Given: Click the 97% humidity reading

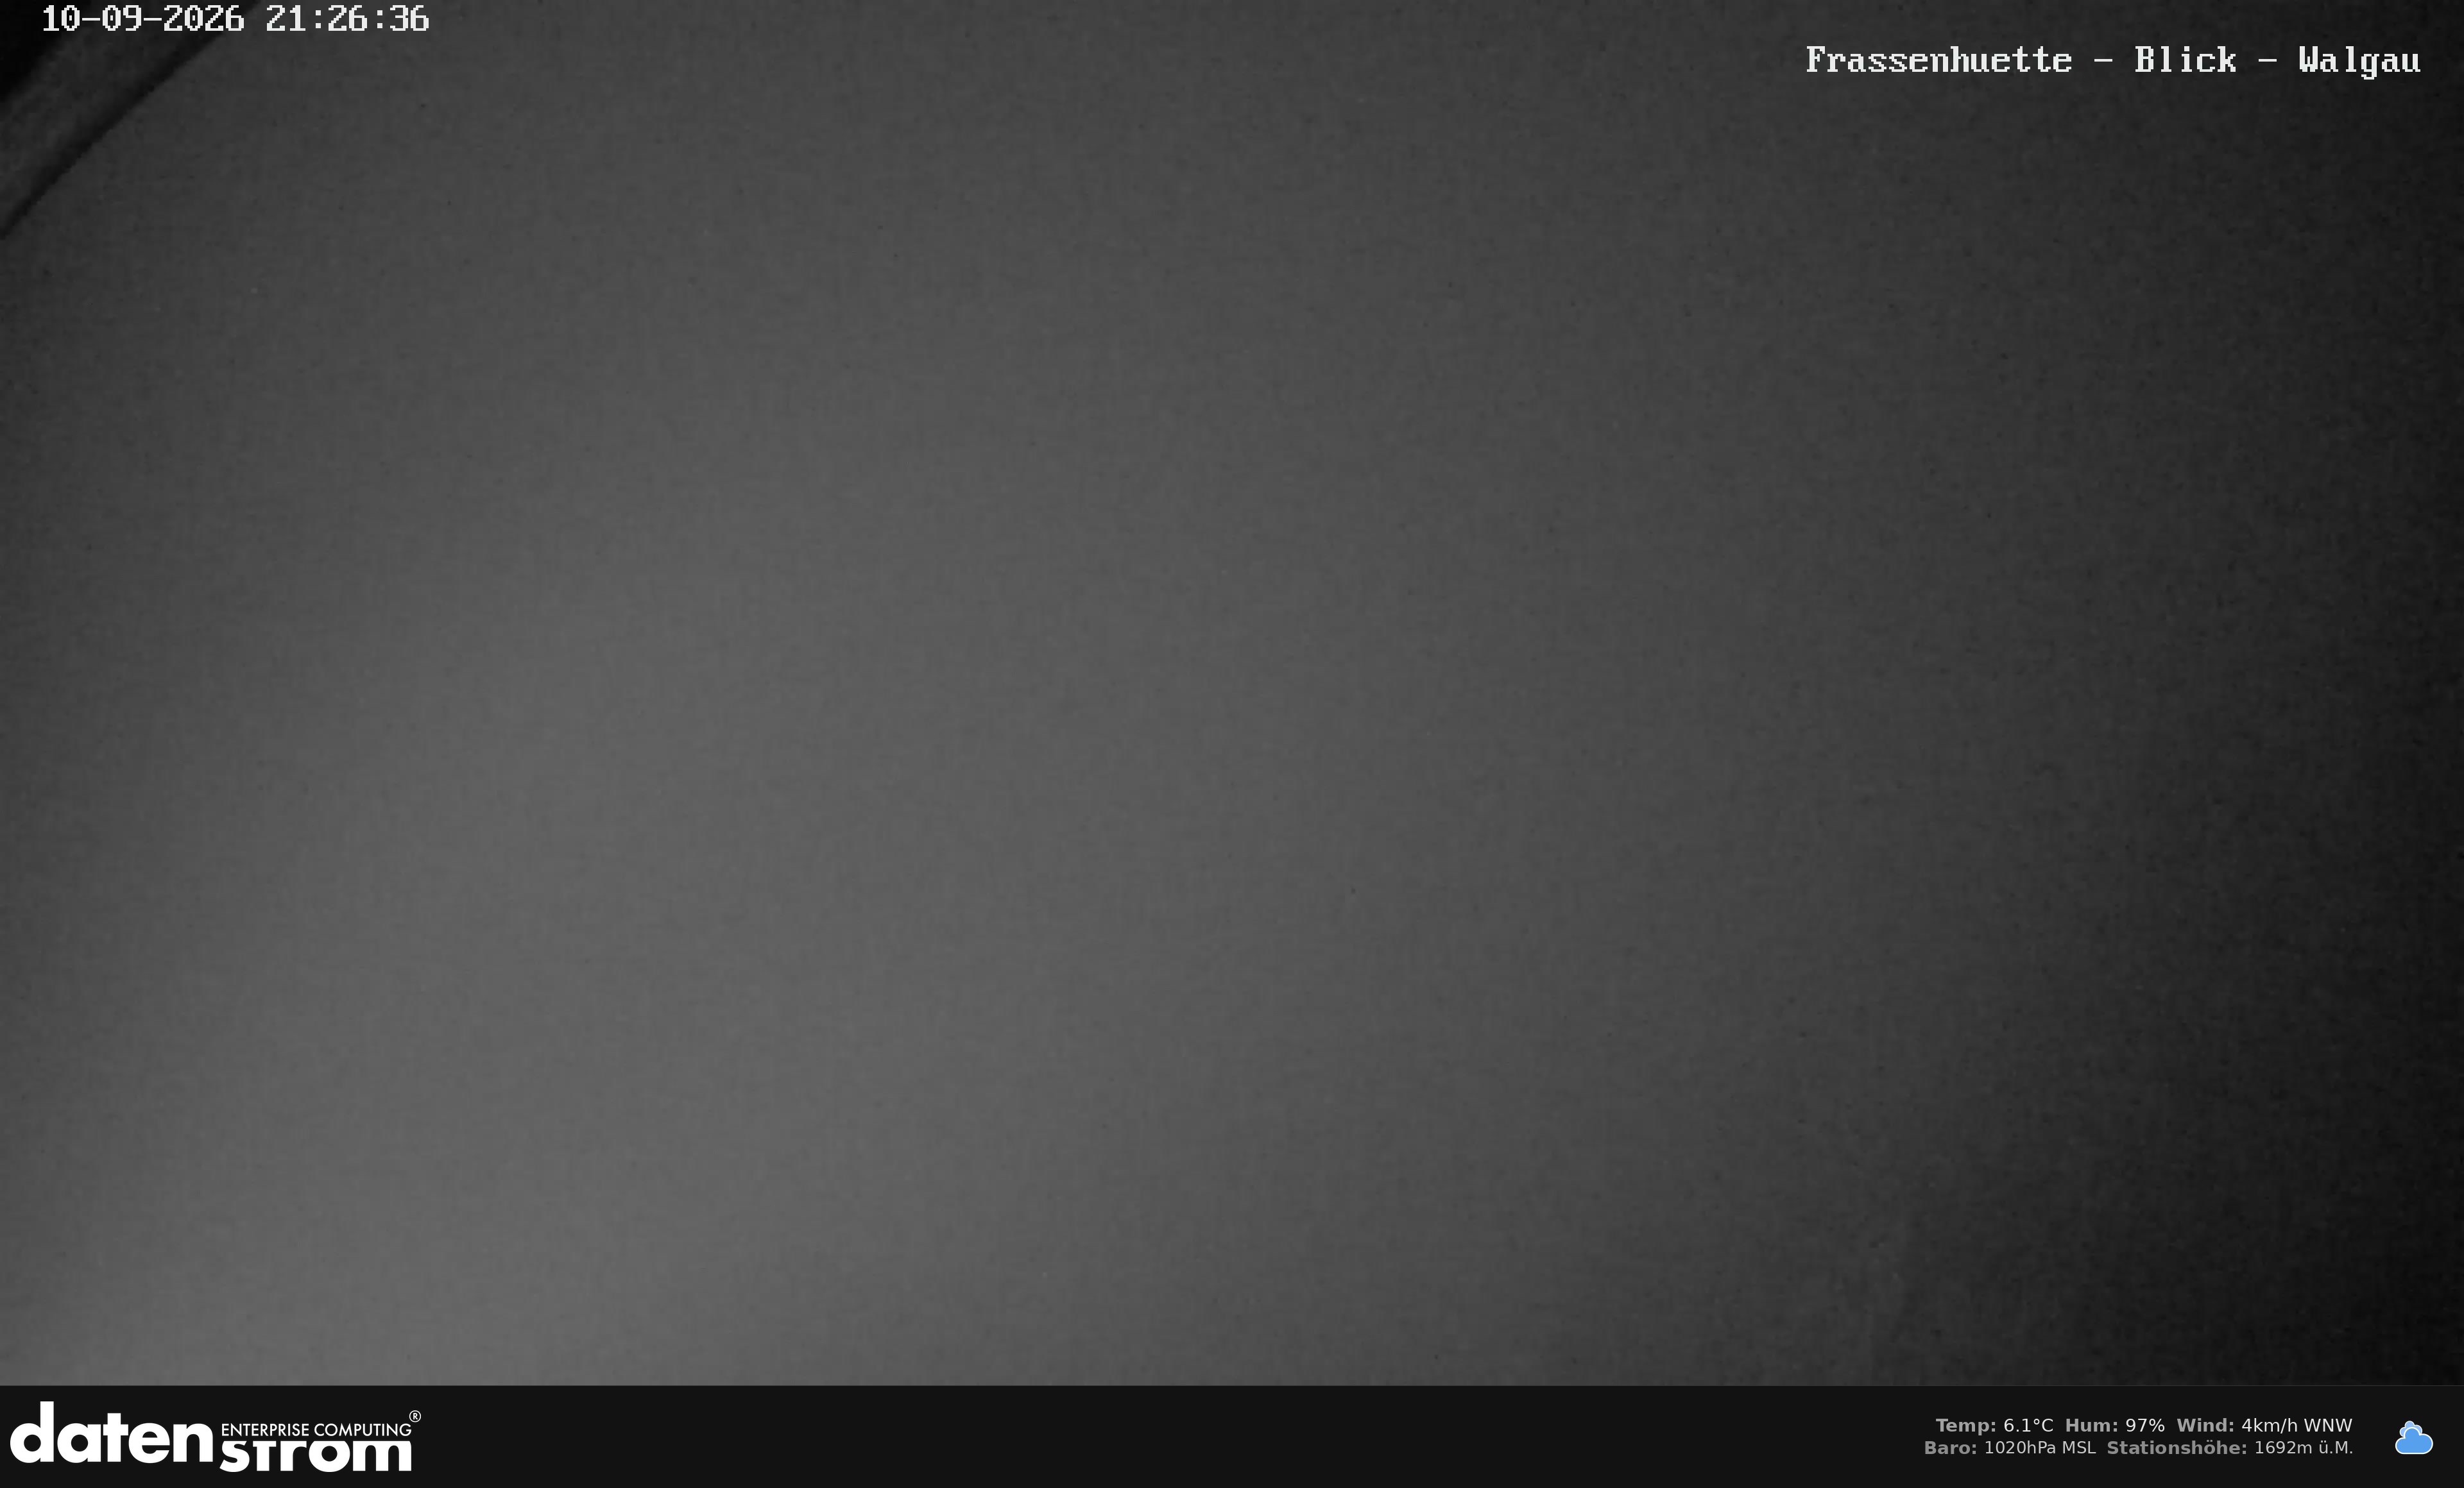Looking at the screenshot, I should coord(2145,1426).
